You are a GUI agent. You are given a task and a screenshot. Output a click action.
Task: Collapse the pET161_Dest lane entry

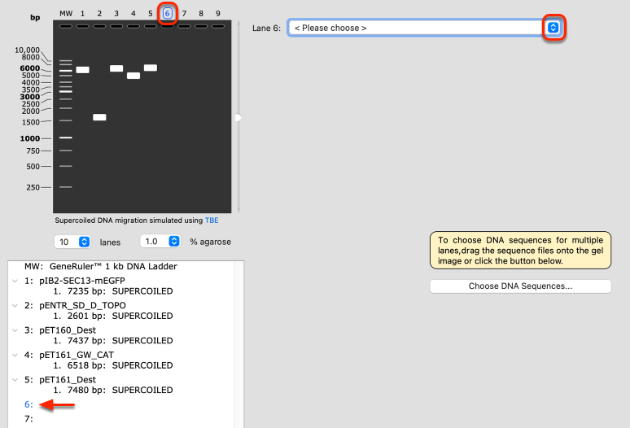pyautogui.click(x=15, y=380)
